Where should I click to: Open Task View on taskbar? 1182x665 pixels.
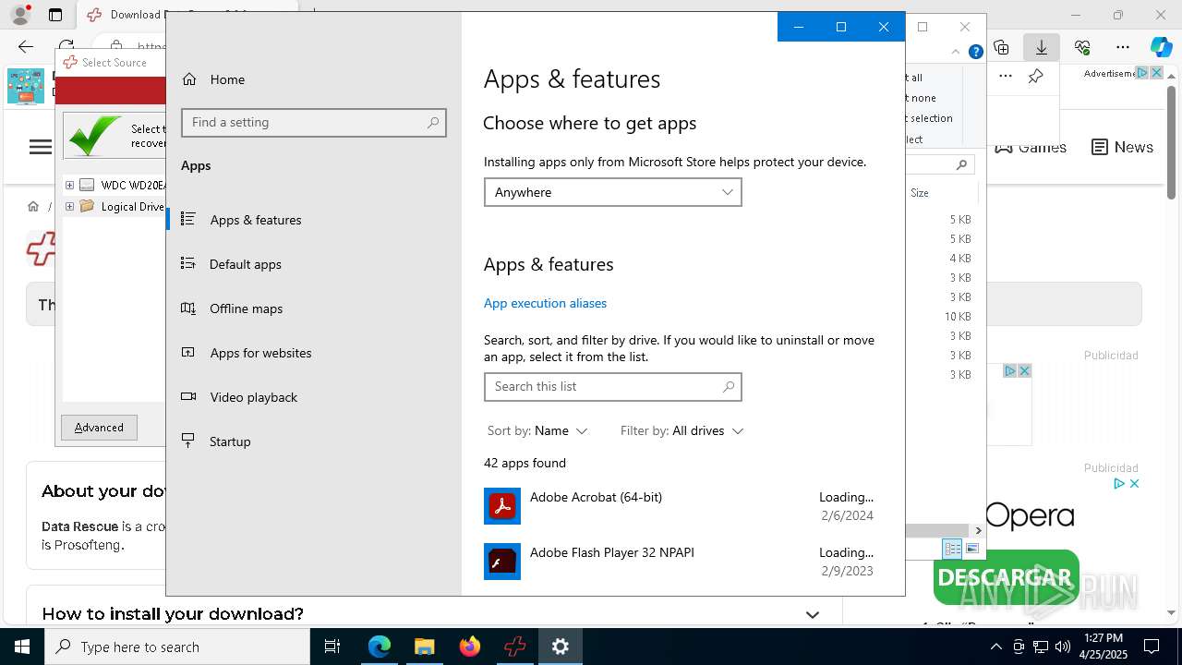pyautogui.click(x=332, y=647)
